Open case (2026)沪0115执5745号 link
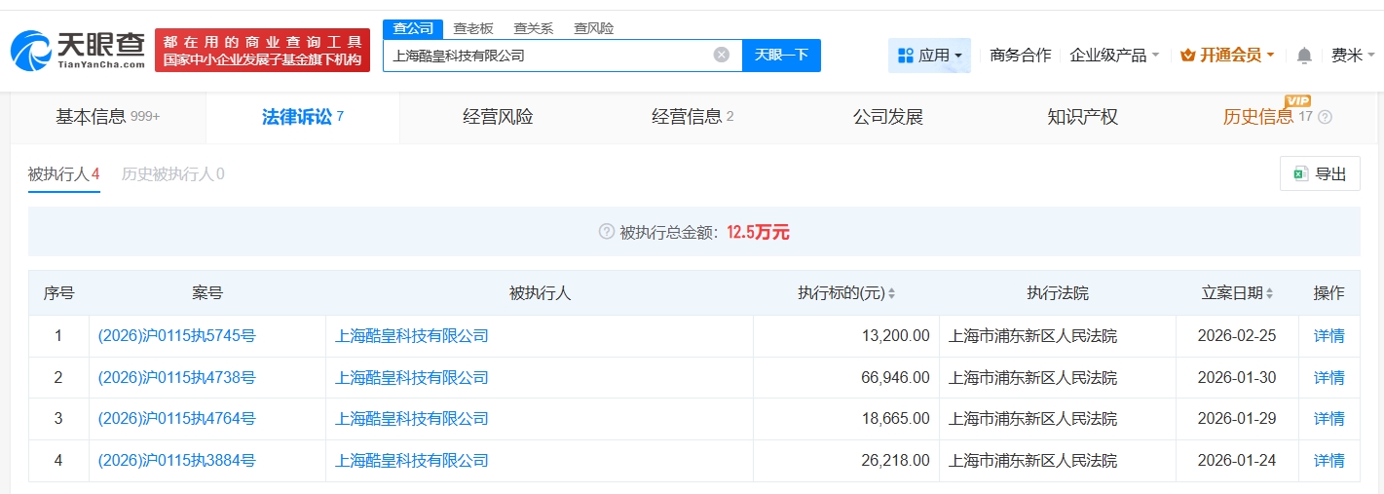The height and width of the screenshot is (494, 1384). point(177,336)
